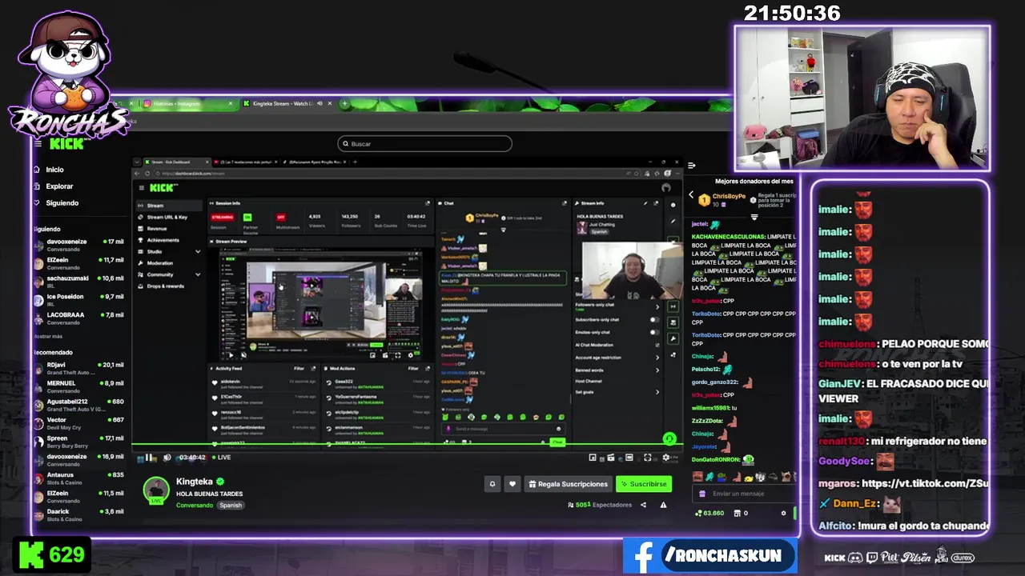
Task: Open Ice Poseidon channel in sidebar
Action: point(78,300)
